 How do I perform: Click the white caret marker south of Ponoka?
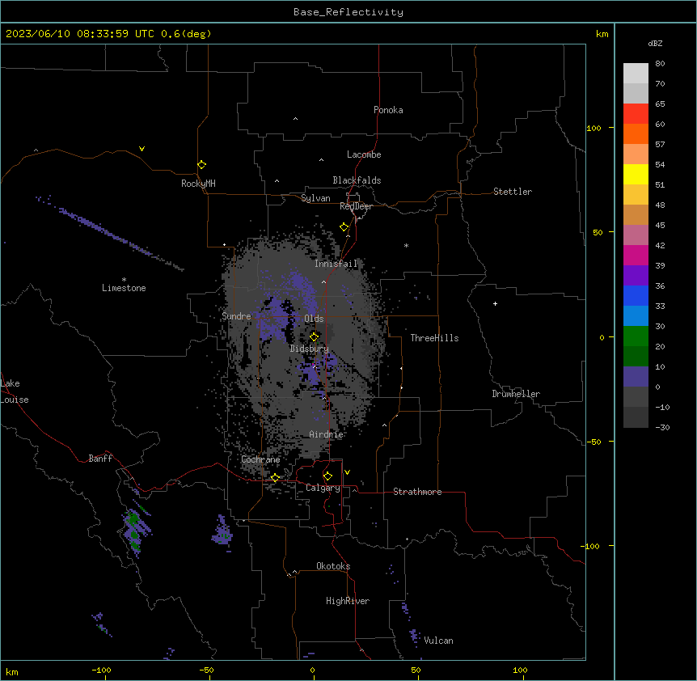(296, 119)
